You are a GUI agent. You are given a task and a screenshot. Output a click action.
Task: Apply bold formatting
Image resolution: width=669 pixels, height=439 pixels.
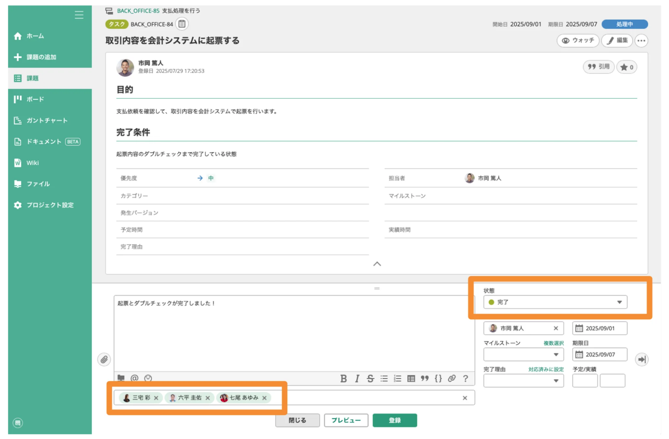(343, 378)
